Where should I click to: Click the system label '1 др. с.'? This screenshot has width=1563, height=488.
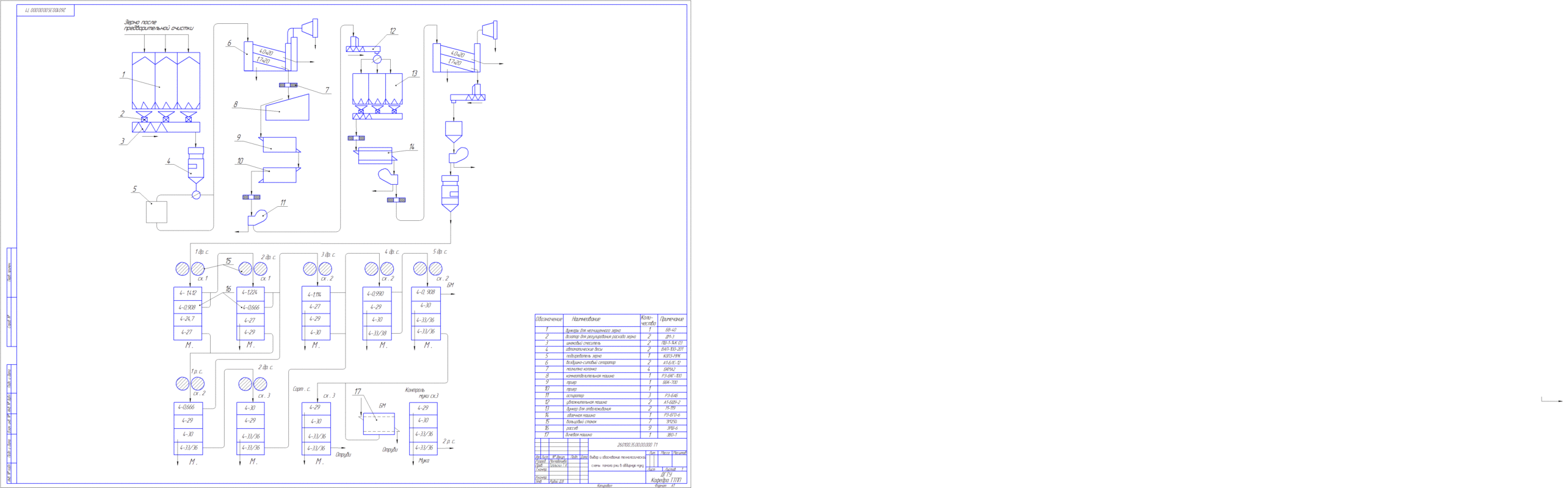coord(201,252)
